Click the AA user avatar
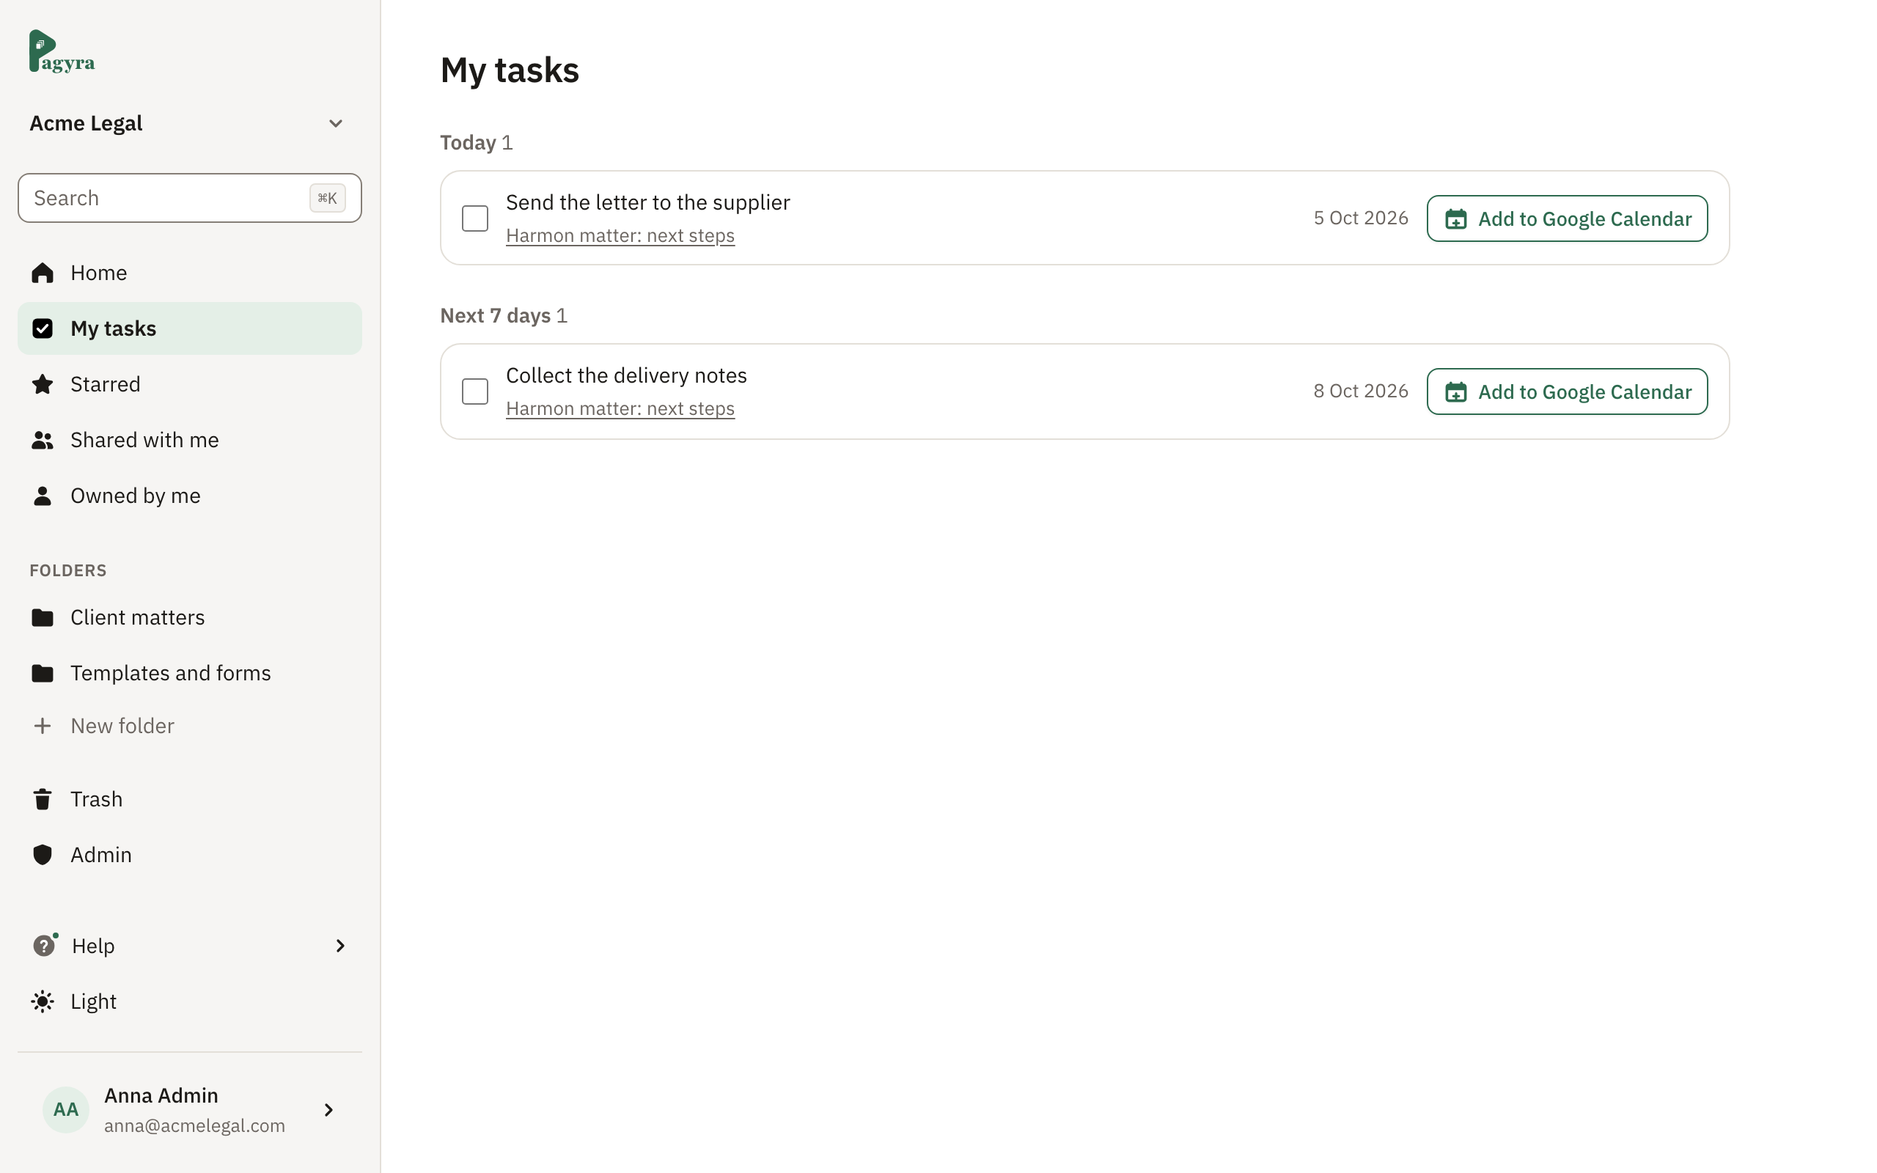The width and height of the screenshot is (1877, 1173). point(66,1109)
